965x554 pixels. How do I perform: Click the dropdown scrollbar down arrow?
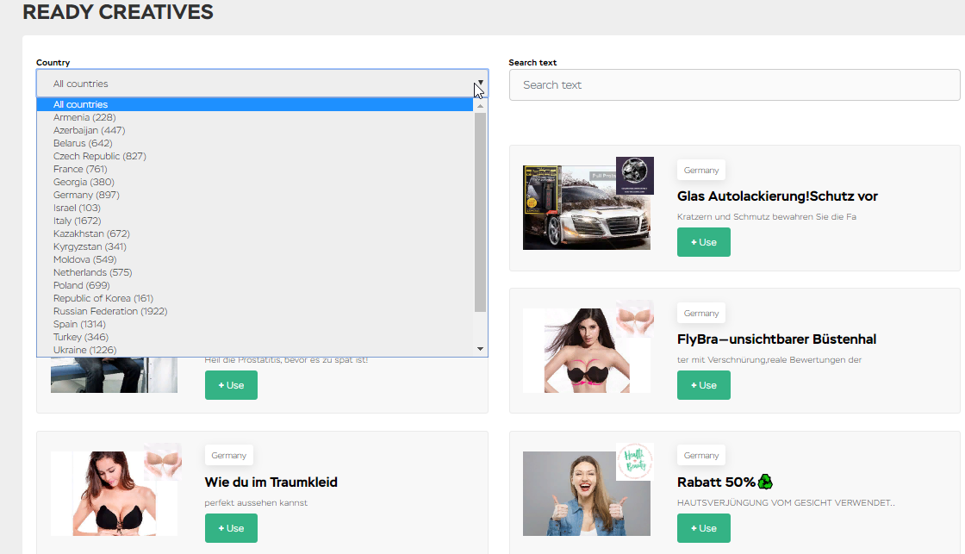tap(480, 349)
